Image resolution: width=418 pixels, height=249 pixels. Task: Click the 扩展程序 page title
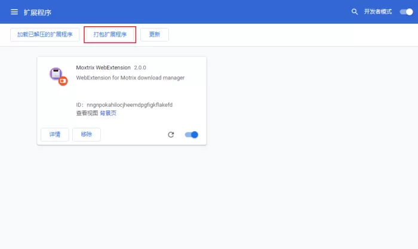pyautogui.click(x=38, y=13)
